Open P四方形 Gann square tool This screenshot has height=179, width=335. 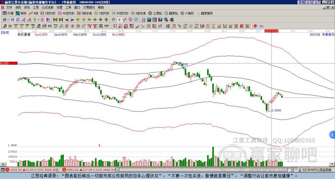(48, 13)
